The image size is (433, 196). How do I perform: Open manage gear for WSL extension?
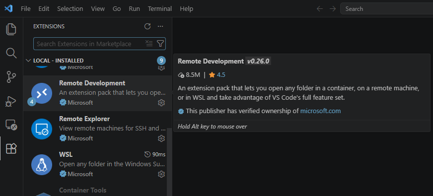(161, 174)
